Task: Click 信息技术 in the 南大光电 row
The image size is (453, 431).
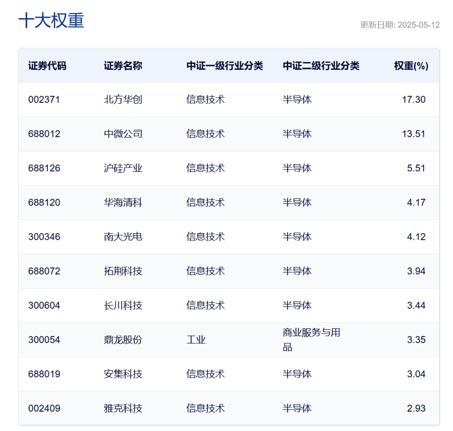Action: pos(206,237)
